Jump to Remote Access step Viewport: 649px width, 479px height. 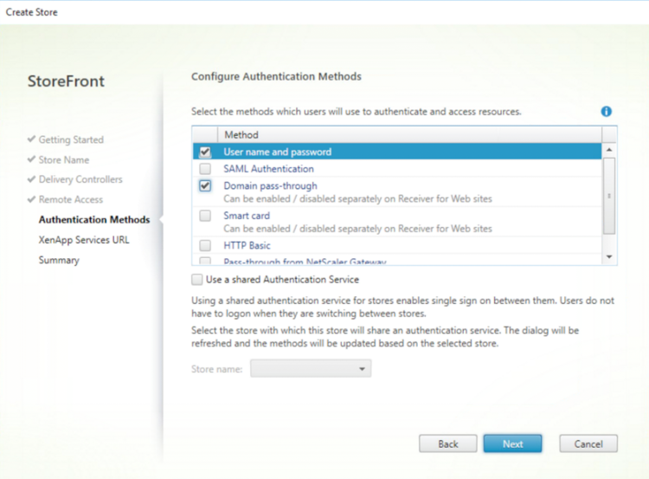(70, 199)
